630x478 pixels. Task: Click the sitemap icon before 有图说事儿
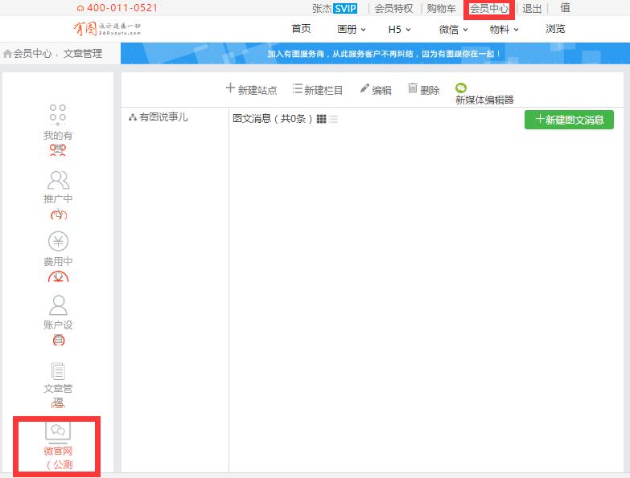click(133, 117)
